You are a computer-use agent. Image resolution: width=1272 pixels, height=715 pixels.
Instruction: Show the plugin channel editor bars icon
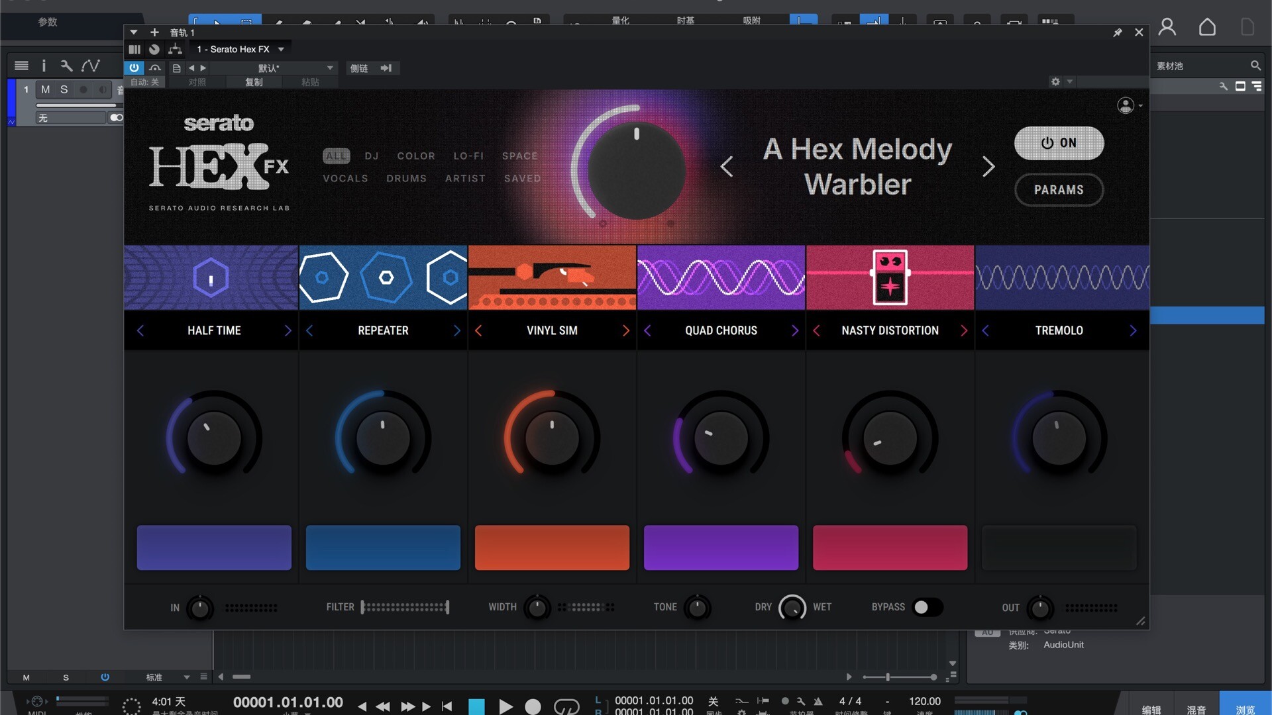click(134, 49)
